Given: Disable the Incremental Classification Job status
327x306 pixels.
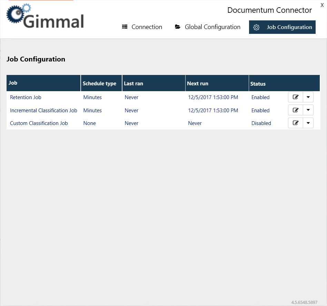Looking at the screenshot, I should pyautogui.click(x=260, y=110).
